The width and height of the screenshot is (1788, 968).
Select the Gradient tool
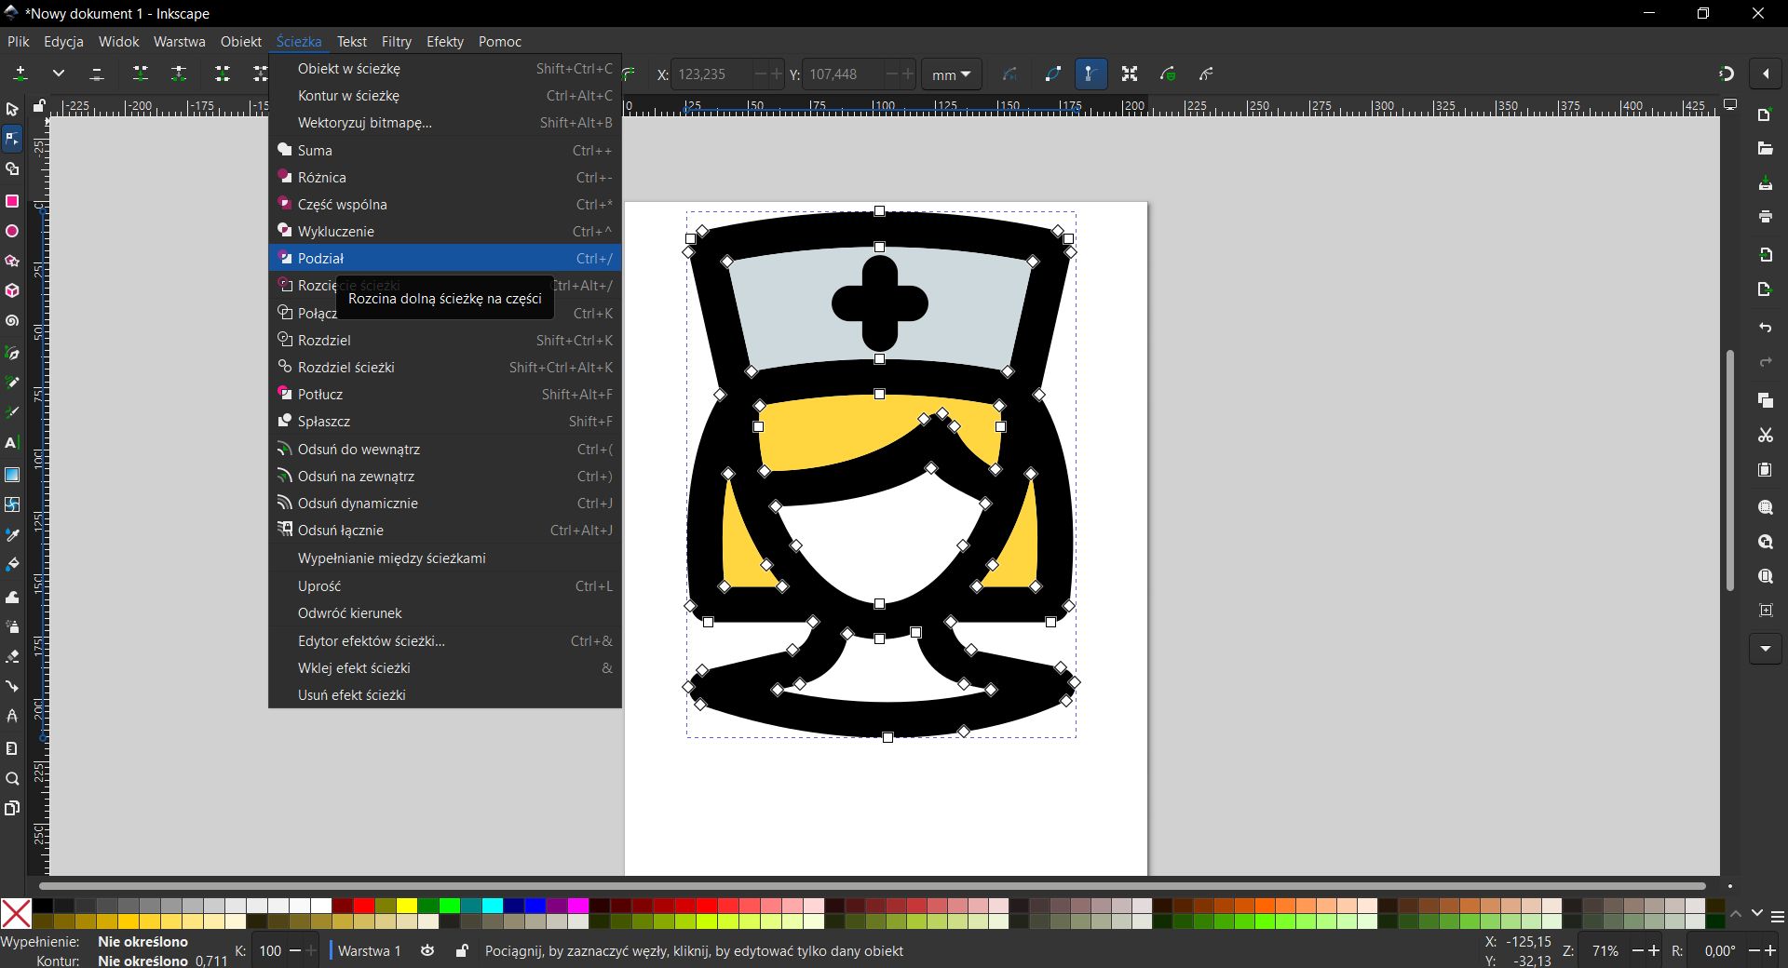click(x=12, y=475)
